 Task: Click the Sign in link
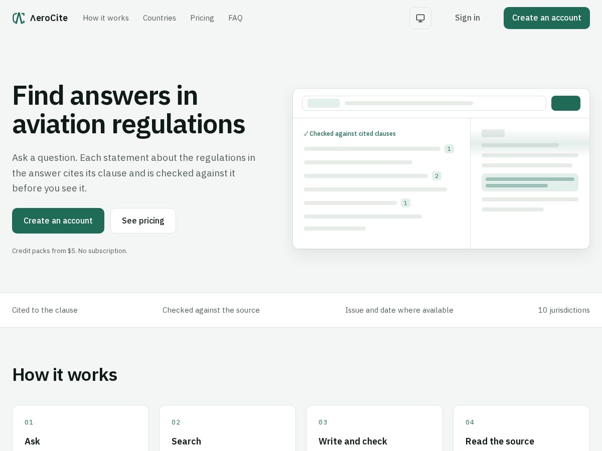click(468, 18)
